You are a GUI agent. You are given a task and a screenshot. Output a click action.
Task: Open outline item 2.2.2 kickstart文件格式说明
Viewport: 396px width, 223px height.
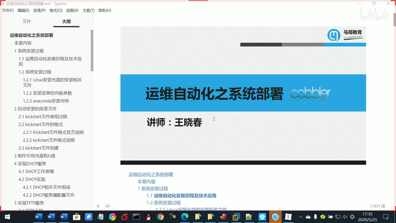[49, 140]
